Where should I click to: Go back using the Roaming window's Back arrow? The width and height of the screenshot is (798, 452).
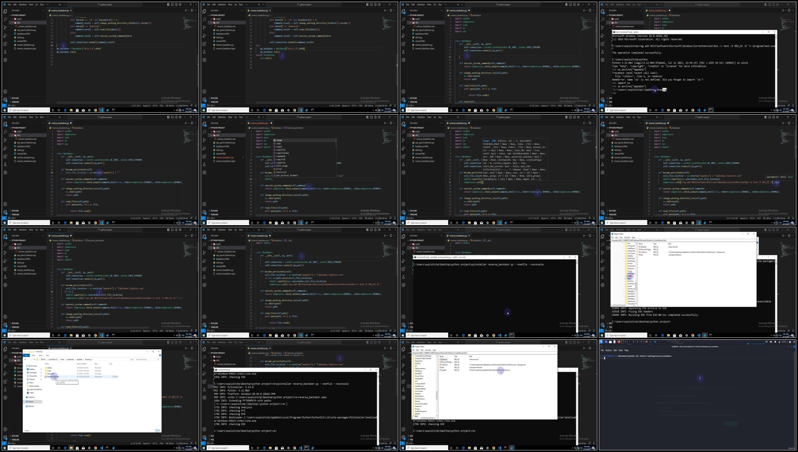25,359
